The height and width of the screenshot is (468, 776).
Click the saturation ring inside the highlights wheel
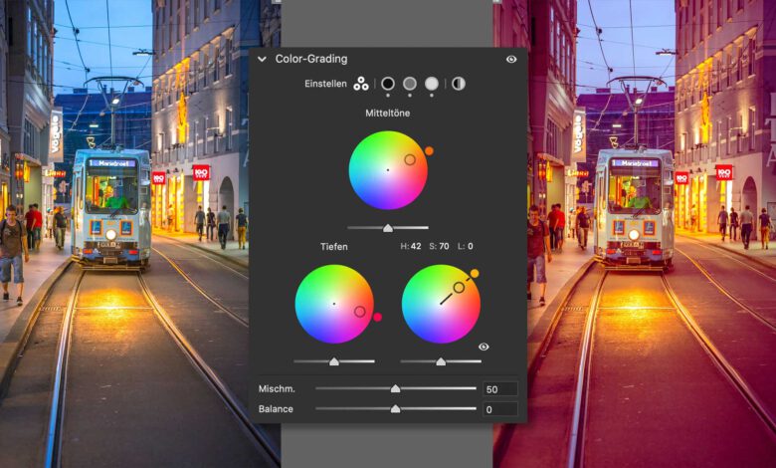tap(459, 288)
